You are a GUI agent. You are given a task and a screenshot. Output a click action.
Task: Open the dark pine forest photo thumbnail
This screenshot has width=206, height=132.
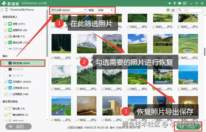(61, 44)
